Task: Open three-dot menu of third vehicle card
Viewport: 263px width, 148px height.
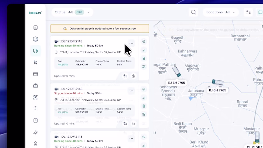Action: coord(131,138)
